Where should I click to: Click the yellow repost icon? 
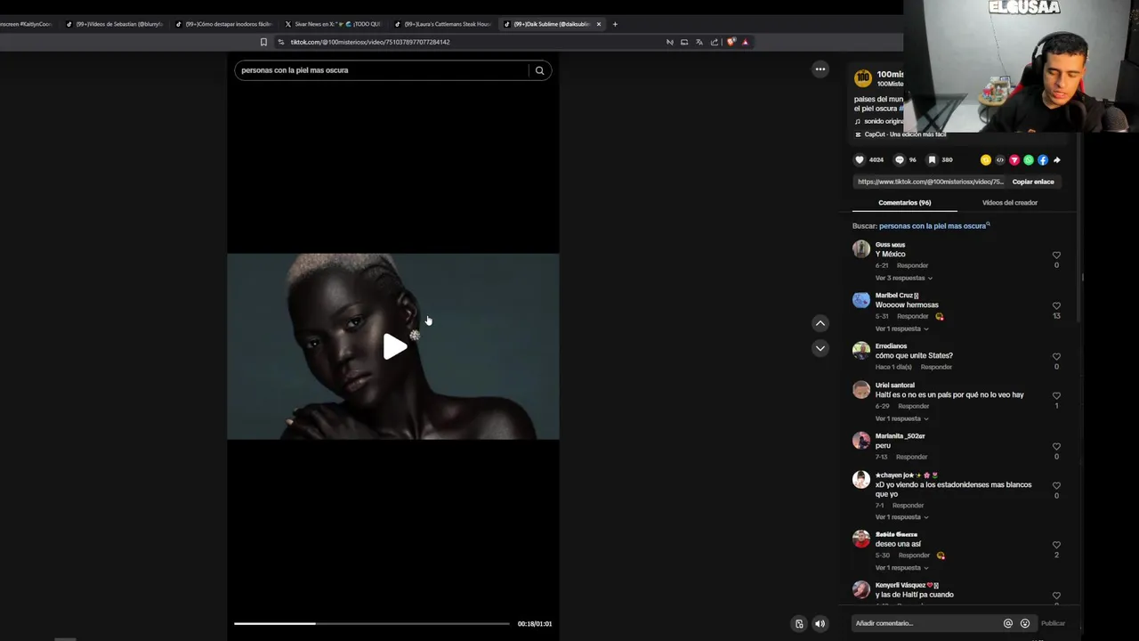click(985, 160)
